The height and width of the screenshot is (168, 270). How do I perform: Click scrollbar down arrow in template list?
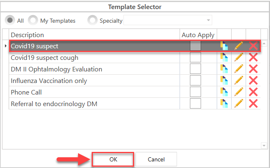264,145
